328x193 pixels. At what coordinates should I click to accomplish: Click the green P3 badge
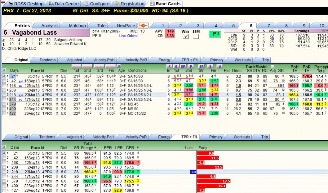[215, 34]
